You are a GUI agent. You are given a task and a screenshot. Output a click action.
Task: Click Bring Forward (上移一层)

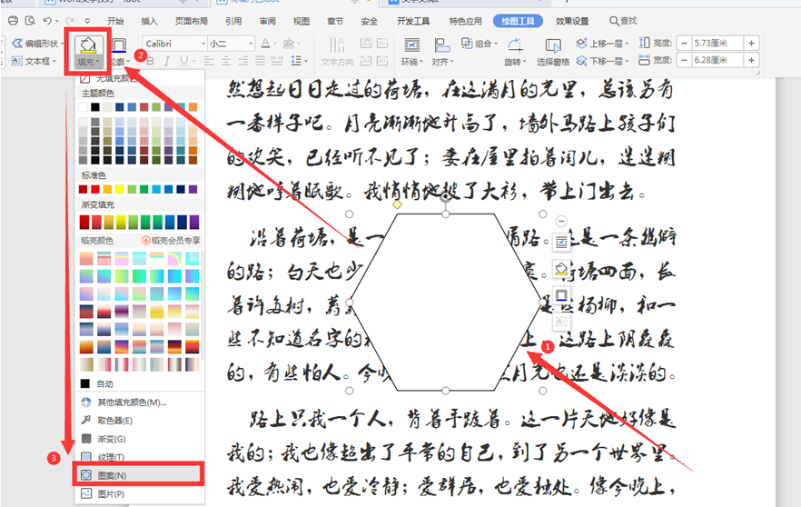click(x=602, y=44)
